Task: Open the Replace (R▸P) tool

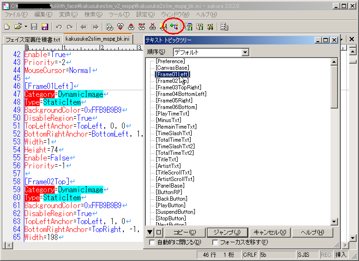Action: [142, 27]
